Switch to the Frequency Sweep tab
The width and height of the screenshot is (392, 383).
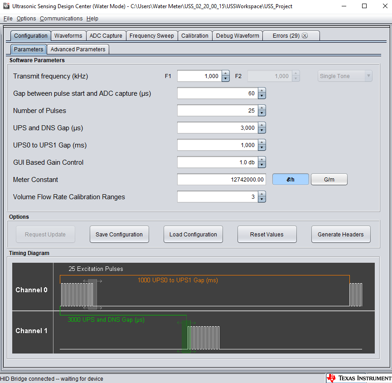pos(152,35)
